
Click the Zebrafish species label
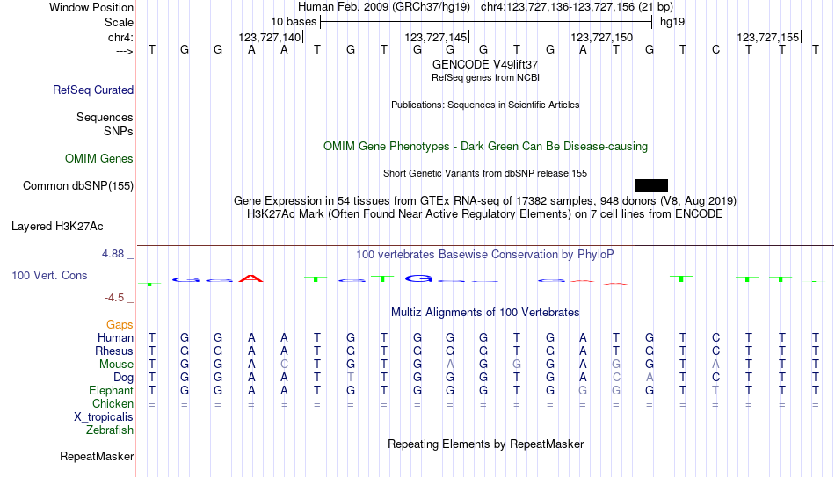tap(110, 430)
